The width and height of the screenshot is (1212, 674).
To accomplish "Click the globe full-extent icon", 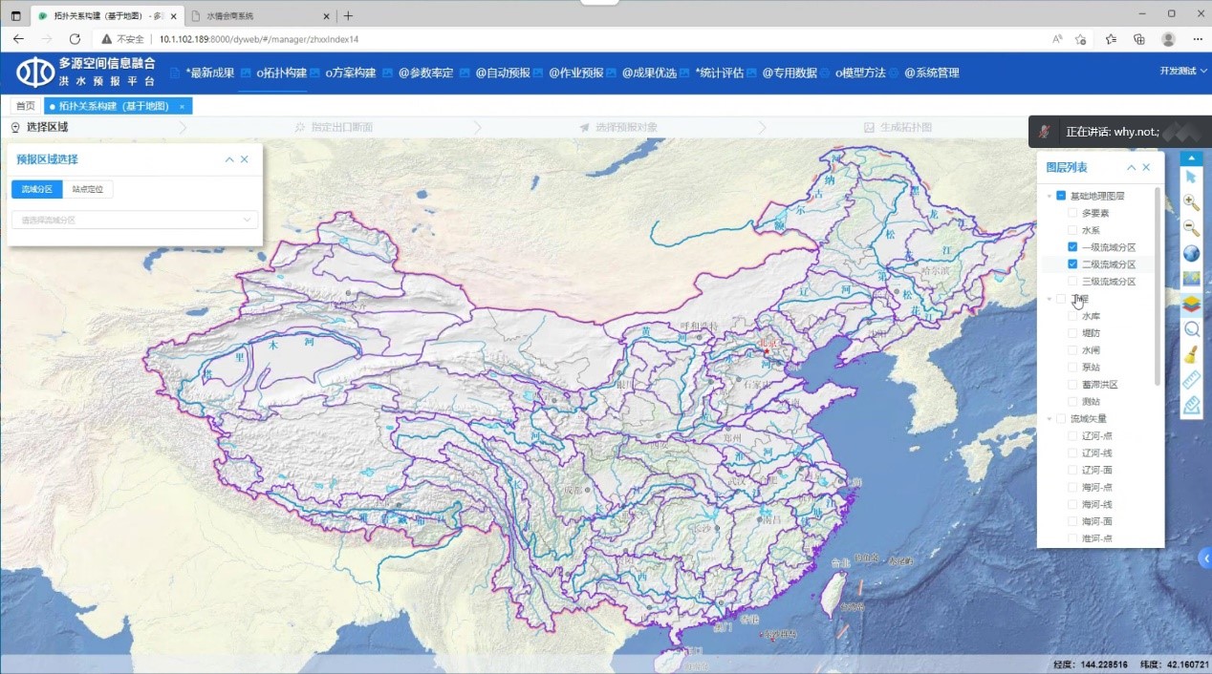I will tap(1191, 254).
